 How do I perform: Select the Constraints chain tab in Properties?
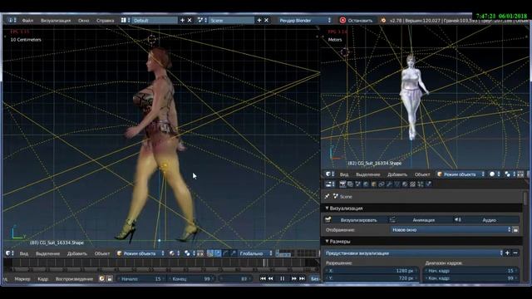pos(382,184)
